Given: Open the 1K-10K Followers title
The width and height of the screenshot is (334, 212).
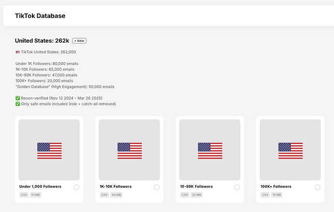Looking at the screenshot, I should click(116, 186).
